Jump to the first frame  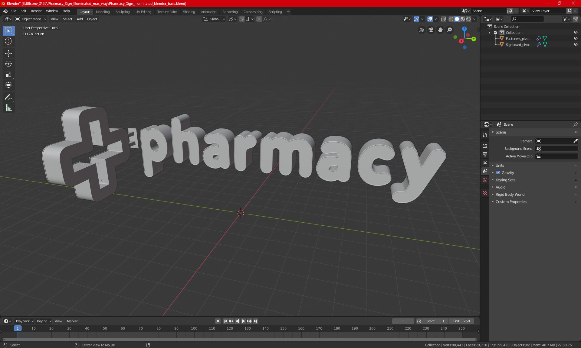point(225,321)
